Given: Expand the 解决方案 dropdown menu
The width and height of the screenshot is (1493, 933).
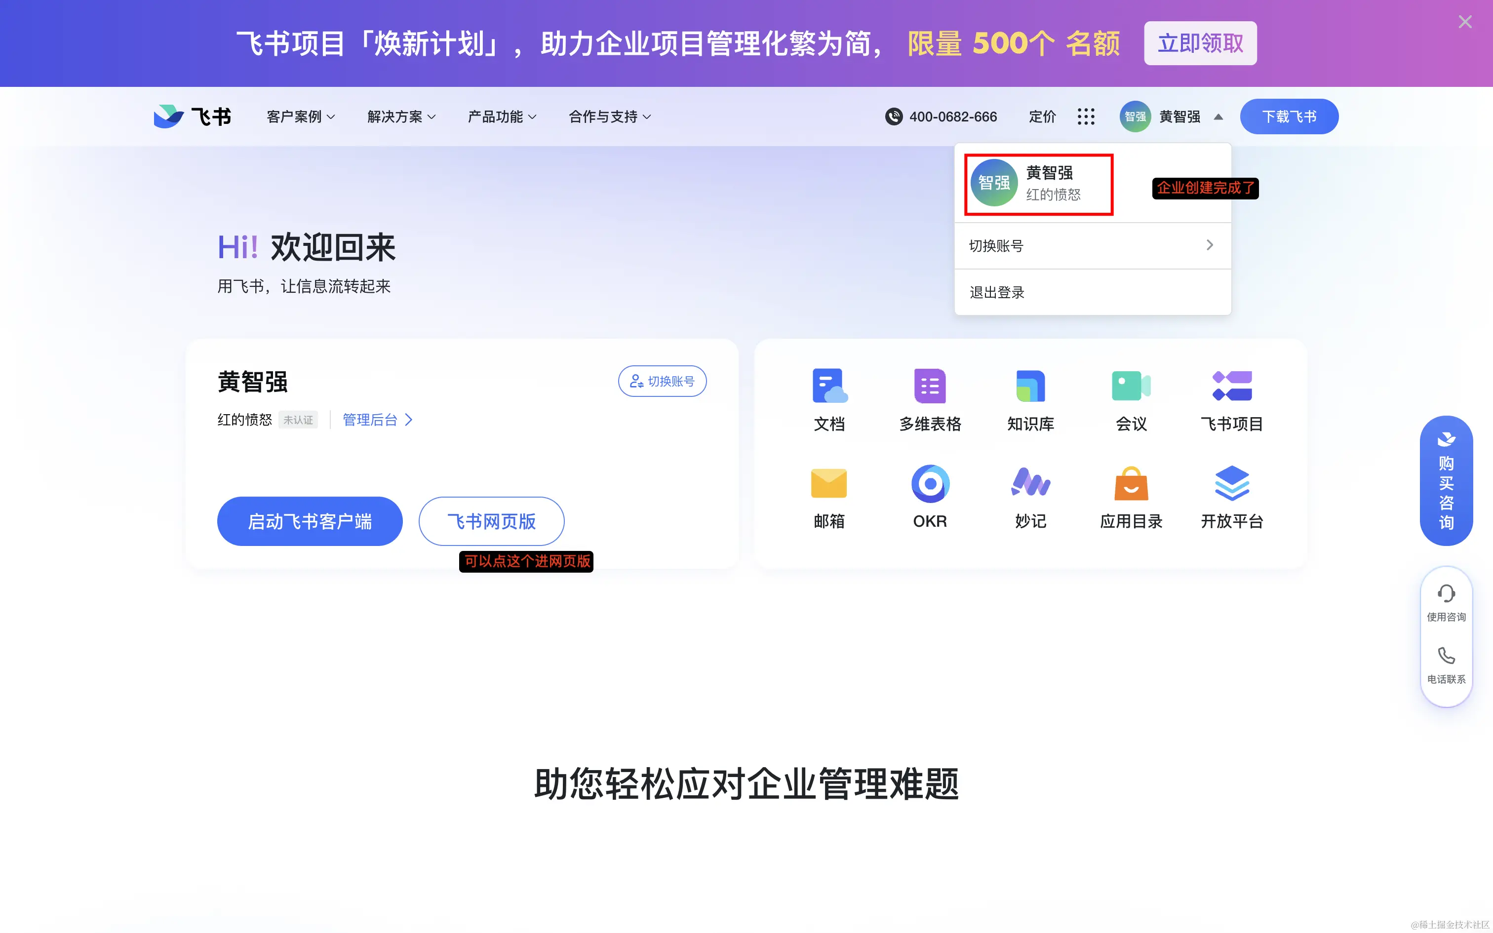Looking at the screenshot, I should click(401, 117).
